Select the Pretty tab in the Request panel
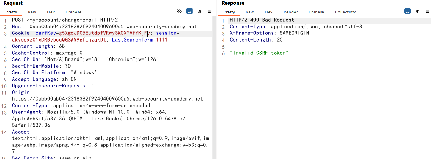Image resolution: width=433 pixels, height=159 pixels. point(11,12)
